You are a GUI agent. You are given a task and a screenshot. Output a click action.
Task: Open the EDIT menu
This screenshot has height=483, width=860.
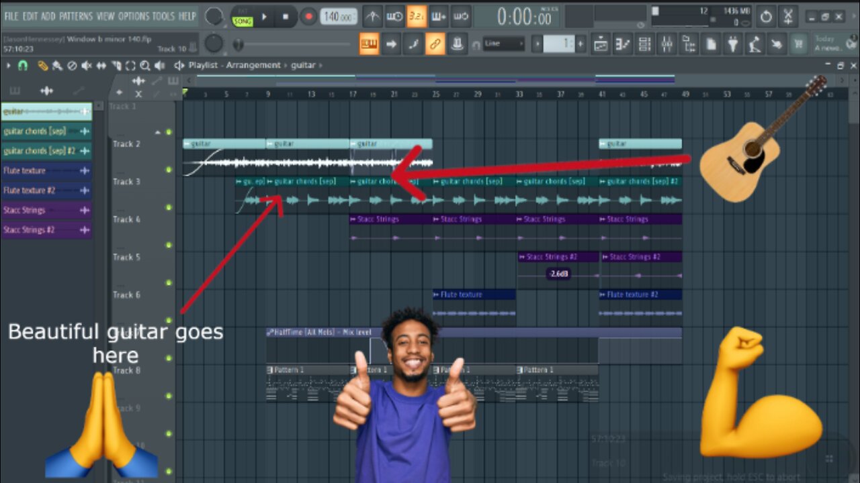31,15
